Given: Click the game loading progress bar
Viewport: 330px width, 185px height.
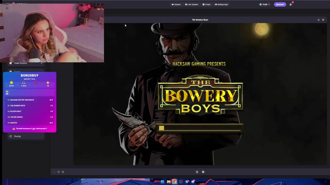Looking at the screenshot, I should coord(200,128).
